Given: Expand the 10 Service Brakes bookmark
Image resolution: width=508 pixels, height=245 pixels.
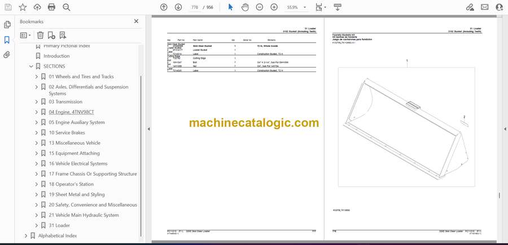Looking at the screenshot, I should pyautogui.click(x=36, y=133).
